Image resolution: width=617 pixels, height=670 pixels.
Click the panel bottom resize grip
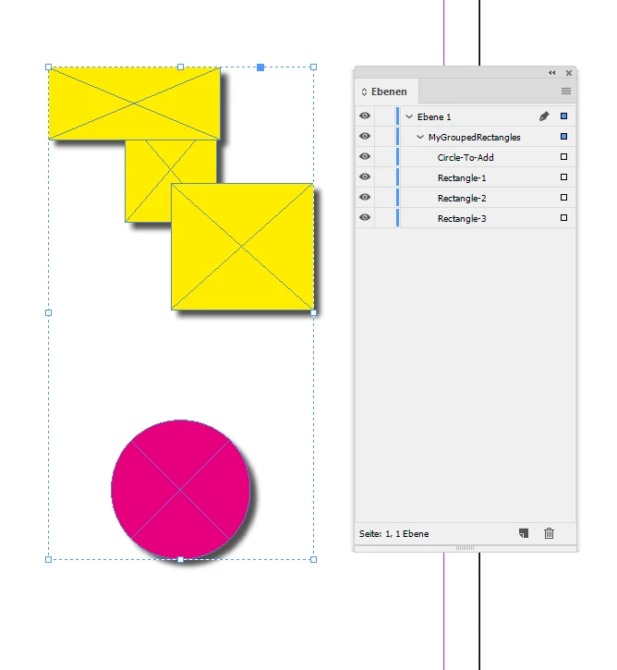(x=465, y=548)
